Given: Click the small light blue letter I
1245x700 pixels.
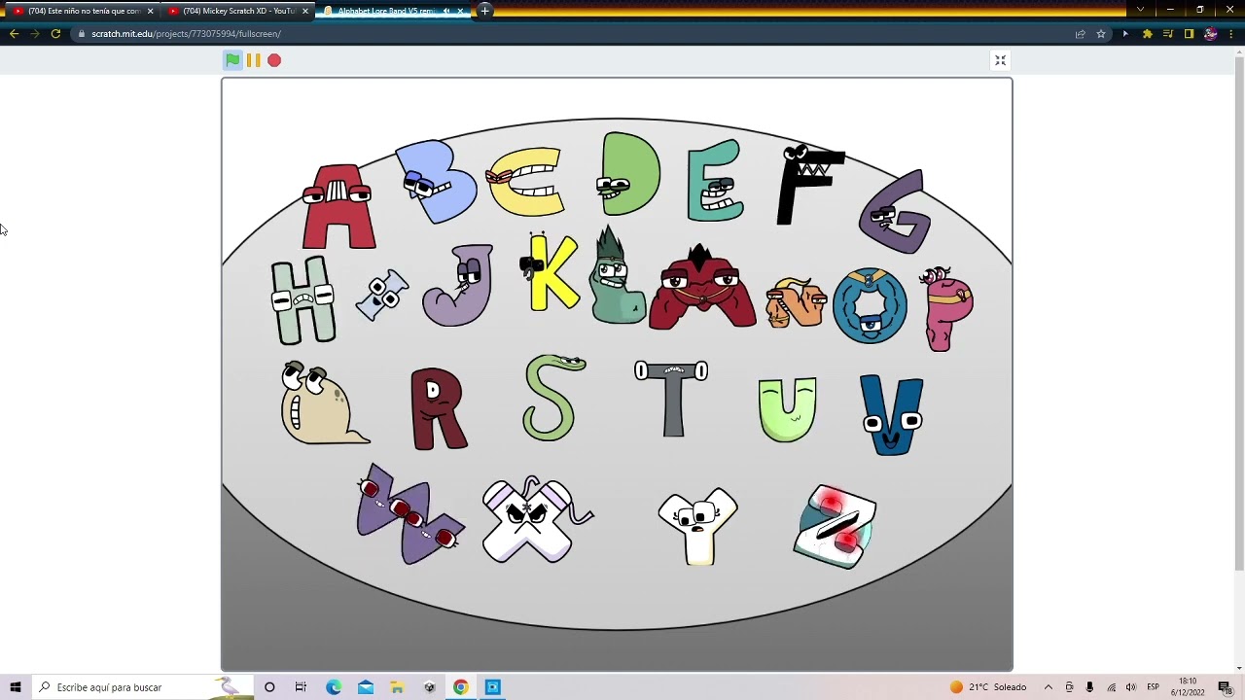Looking at the screenshot, I should (381, 295).
